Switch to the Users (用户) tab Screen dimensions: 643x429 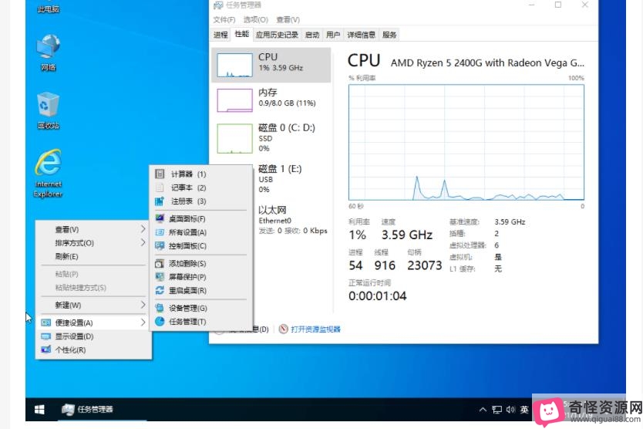click(x=333, y=35)
